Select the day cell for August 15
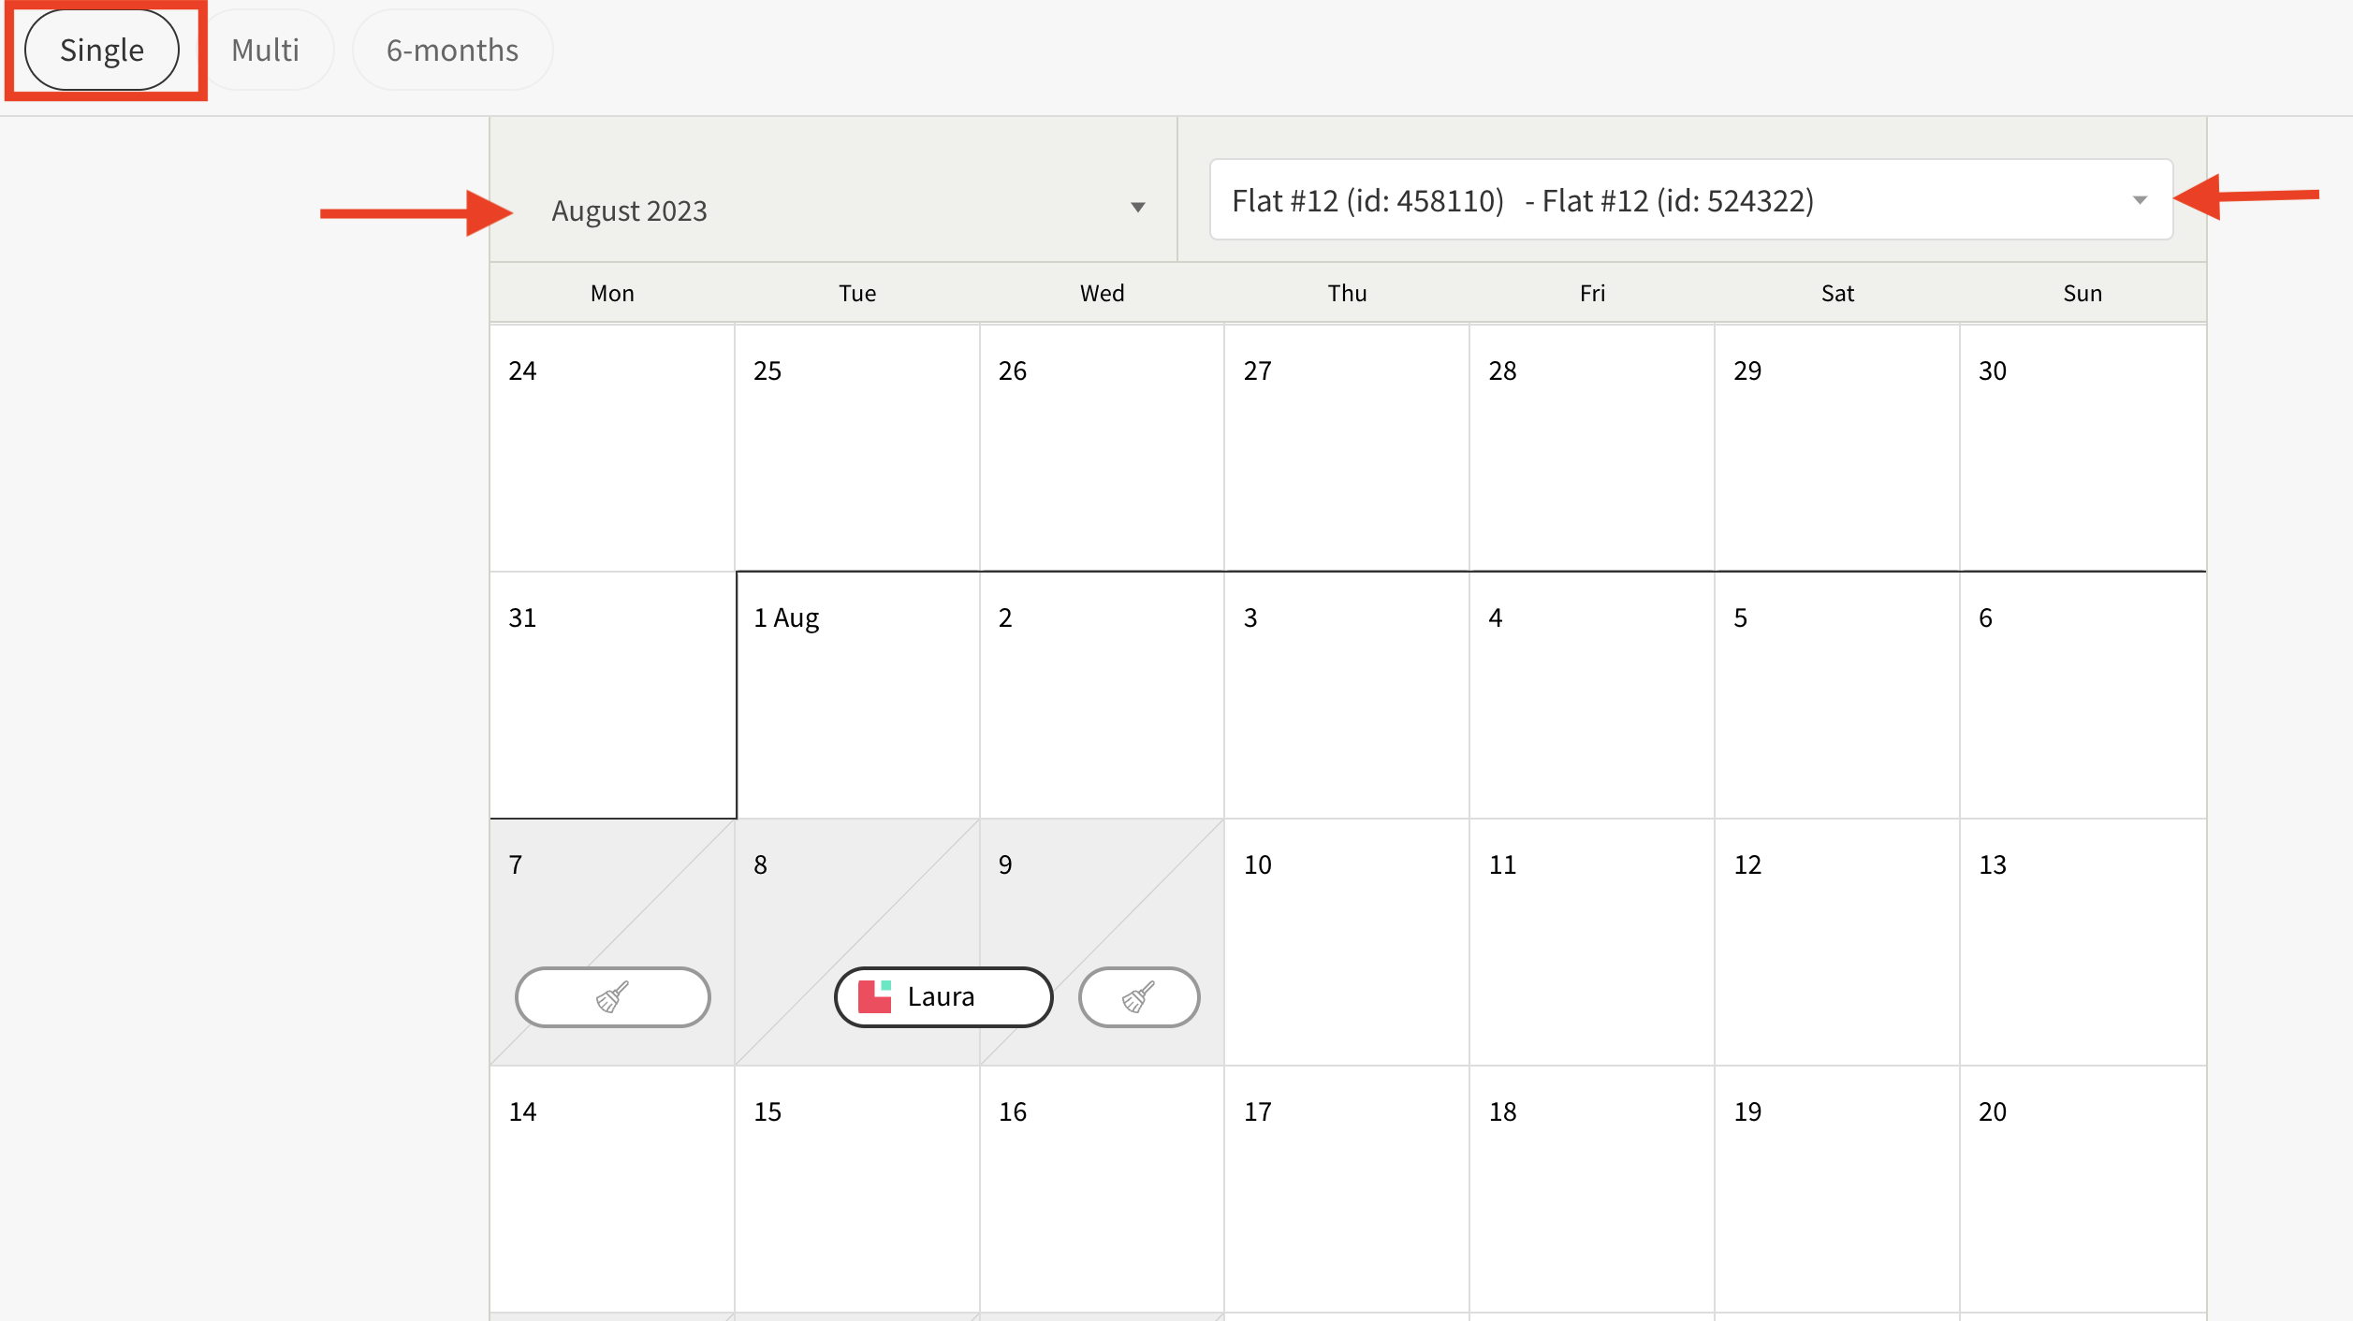This screenshot has height=1321, width=2353. 857,1188
